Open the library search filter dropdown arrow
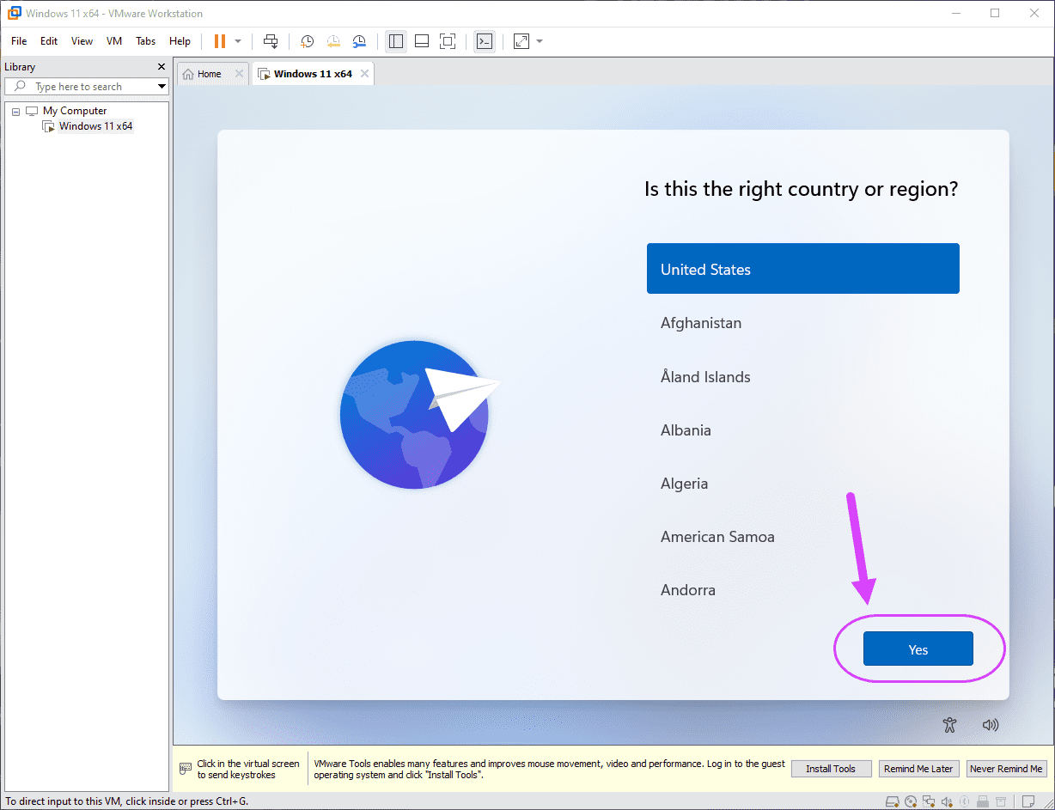 click(162, 87)
